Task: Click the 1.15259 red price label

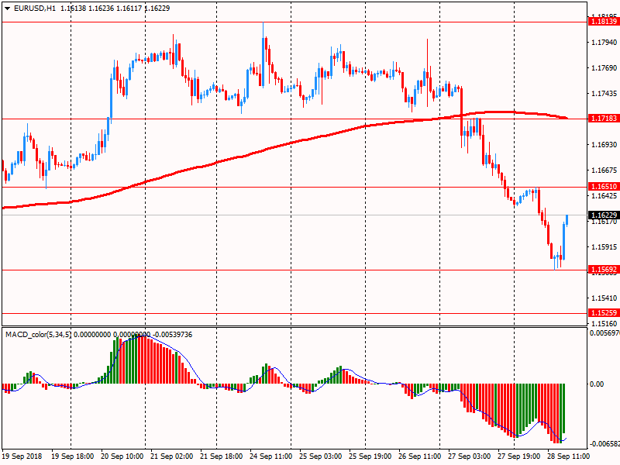Action: click(603, 313)
